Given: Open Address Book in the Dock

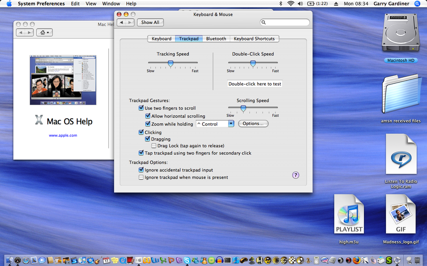Looking at the screenshot, I should click(x=50, y=260).
